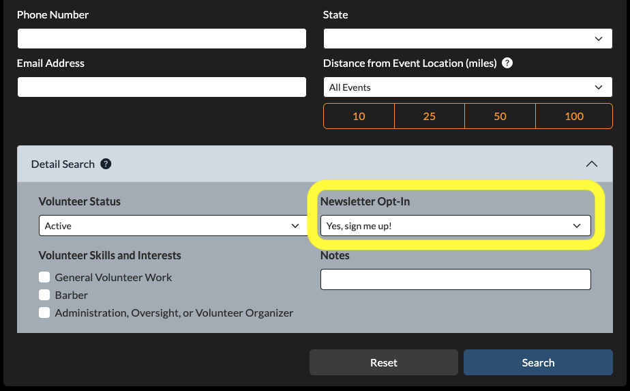630x391 pixels.
Task: Collapse the Detail Search panel chevron
Action: pos(591,164)
